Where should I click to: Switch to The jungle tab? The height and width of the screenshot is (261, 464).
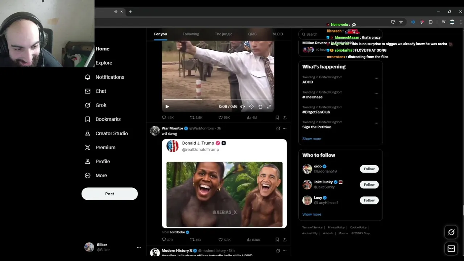click(223, 34)
